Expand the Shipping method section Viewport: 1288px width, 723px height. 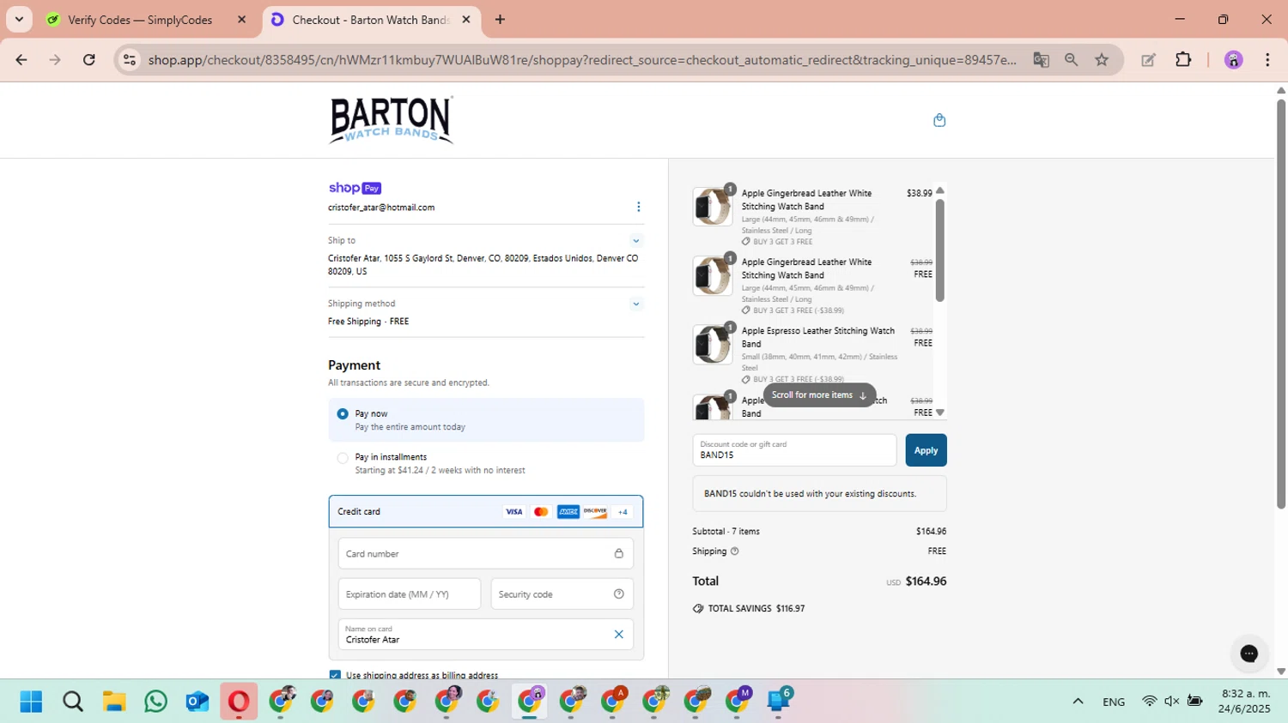pos(636,304)
